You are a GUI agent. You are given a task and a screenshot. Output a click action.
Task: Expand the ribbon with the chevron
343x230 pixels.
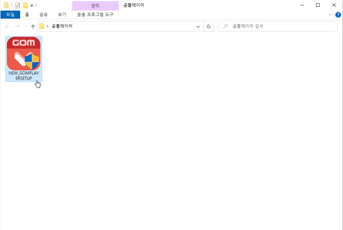(331, 15)
